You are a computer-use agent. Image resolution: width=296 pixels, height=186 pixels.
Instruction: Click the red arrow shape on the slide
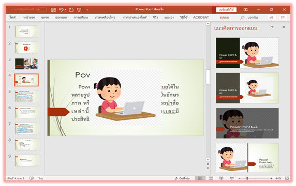pyautogui.click(x=58, y=112)
